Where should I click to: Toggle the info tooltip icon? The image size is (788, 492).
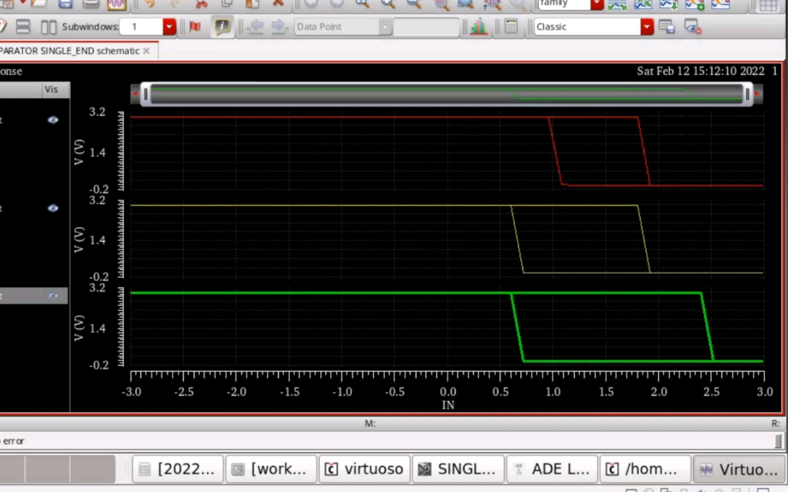coord(222,26)
